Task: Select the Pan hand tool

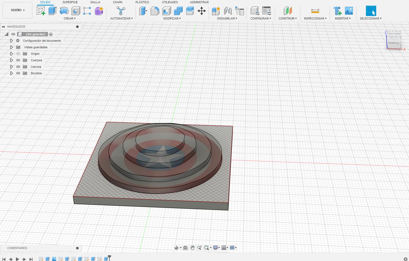Action: tap(192, 248)
